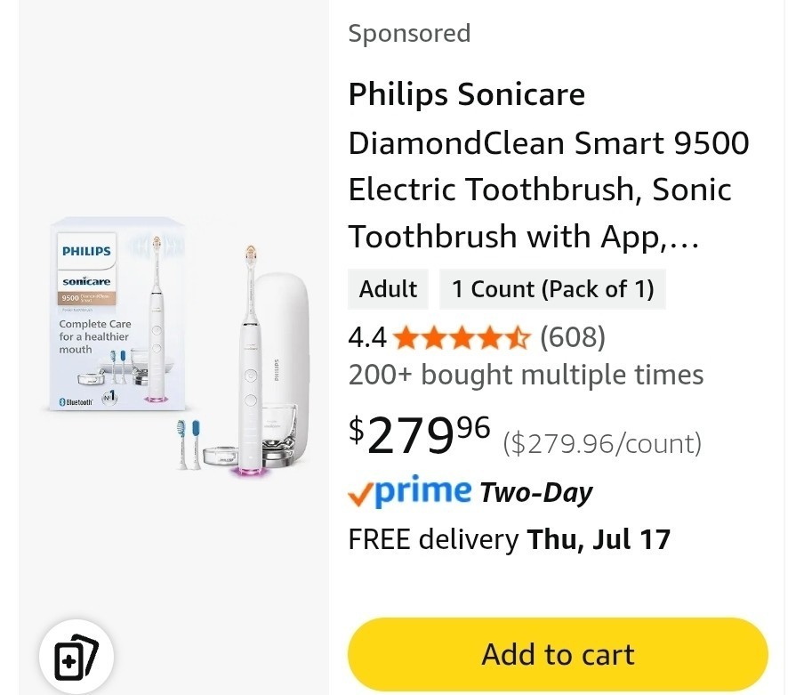Click the Philips Sonicare brand name

coord(467,94)
